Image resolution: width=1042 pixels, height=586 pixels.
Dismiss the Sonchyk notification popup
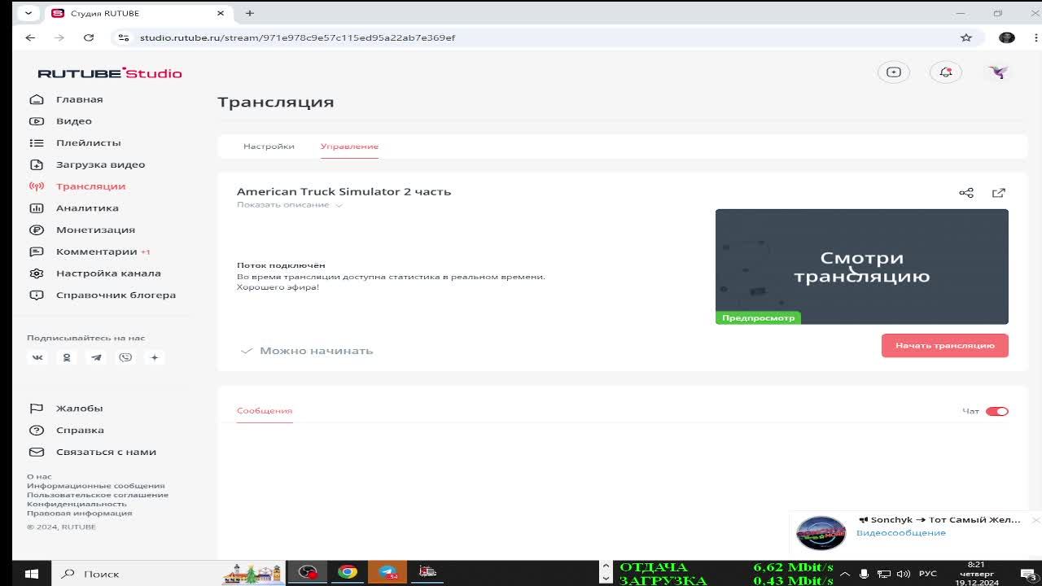(x=1035, y=520)
